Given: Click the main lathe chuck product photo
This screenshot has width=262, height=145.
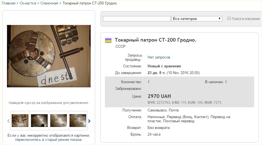Looking at the screenshot, I should [x=49, y=56].
